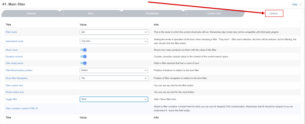Image resolution: width=305 pixels, height=124 pixels.
Task: Click the Filter custom text label
Action: (14, 85)
